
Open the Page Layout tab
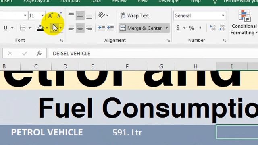coord(36,1)
